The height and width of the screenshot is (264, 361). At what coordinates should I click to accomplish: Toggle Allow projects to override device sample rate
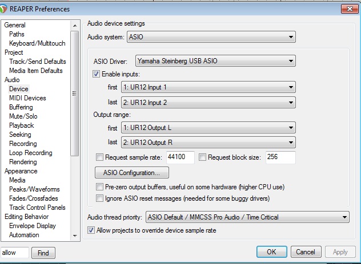[91, 230]
